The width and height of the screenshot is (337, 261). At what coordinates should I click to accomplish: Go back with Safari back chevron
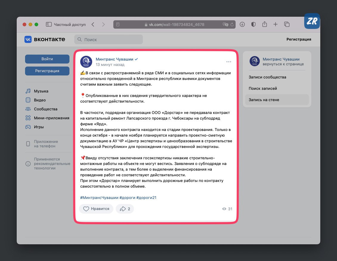[93, 24]
